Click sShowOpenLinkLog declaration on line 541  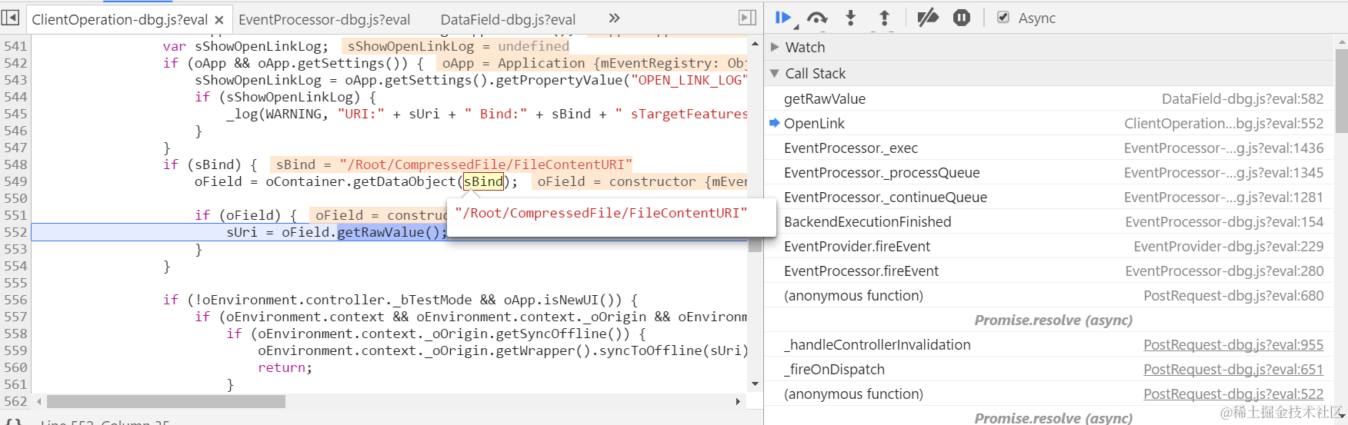[x=245, y=46]
